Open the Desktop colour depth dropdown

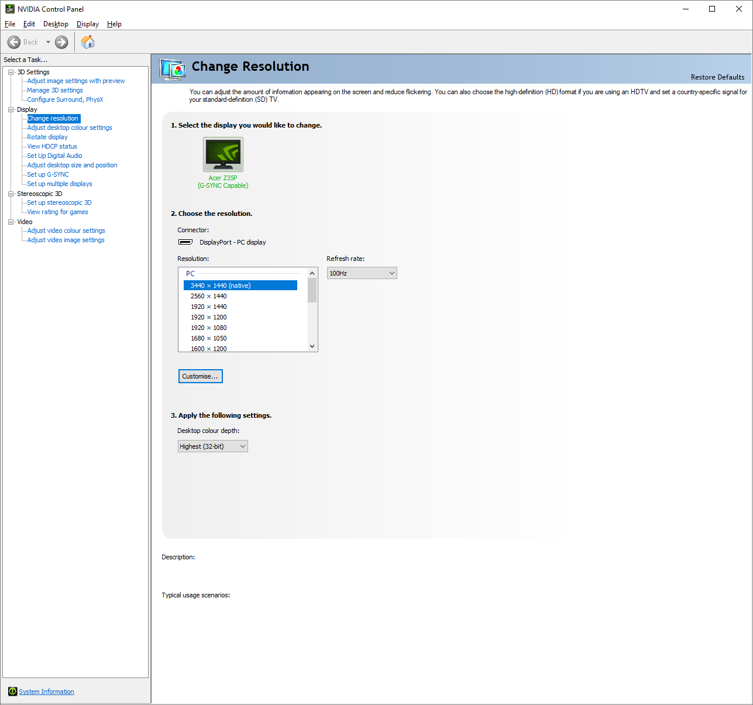click(x=213, y=446)
